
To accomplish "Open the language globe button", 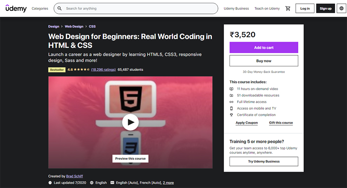I will (341, 8).
